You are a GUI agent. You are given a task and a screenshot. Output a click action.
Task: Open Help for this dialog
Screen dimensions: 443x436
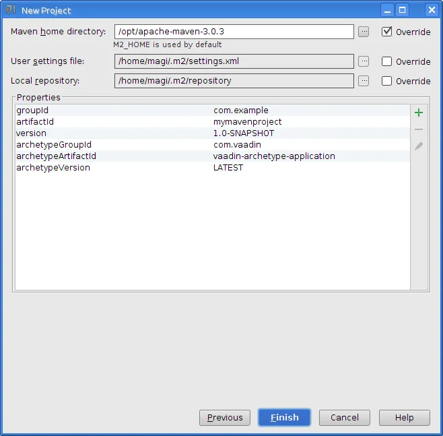pos(404,418)
